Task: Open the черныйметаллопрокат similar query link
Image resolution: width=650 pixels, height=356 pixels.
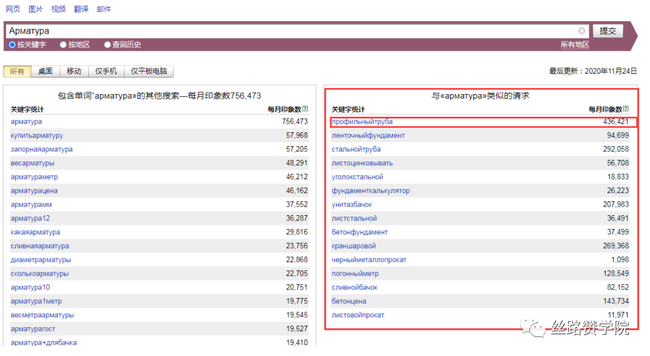Action: 369,260
